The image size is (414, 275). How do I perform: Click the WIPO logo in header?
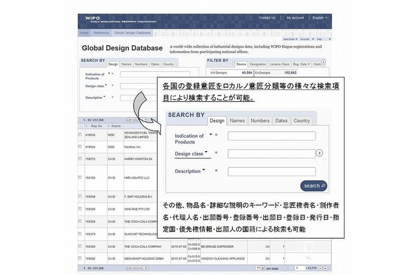120,19
